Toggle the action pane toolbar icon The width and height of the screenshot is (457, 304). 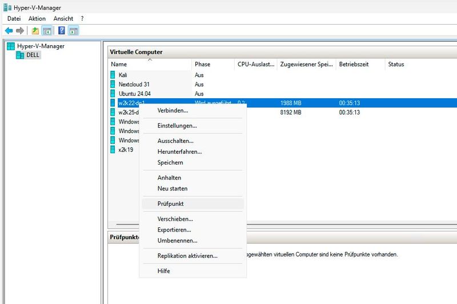(74, 30)
